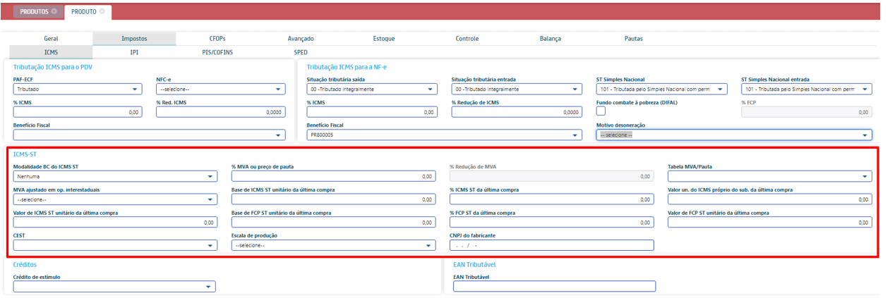Click the % Redução de ICMS field

(517, 112)
